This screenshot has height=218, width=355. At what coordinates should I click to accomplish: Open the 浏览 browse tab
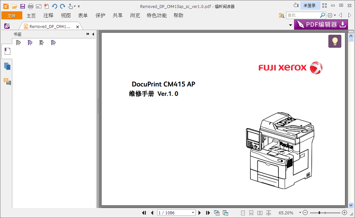135,16
